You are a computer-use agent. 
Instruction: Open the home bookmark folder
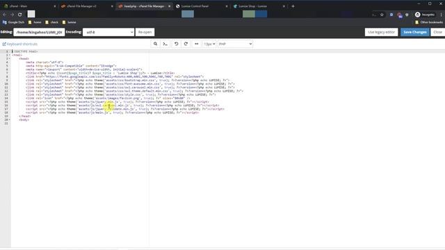[x=35, y=22]
